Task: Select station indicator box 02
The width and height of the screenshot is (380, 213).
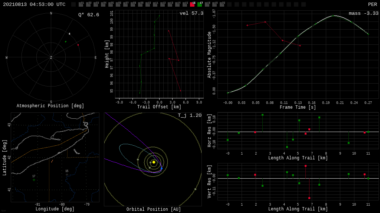Action: point(88,4)
